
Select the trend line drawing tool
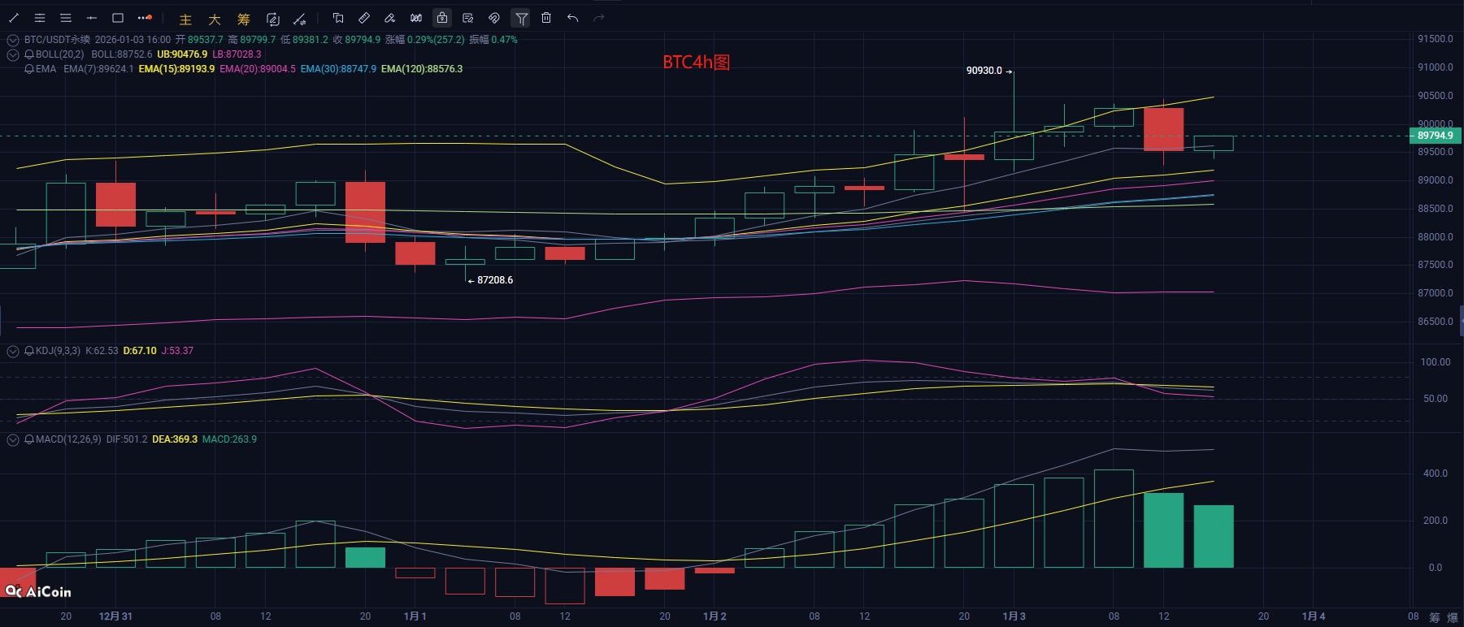tap(14, 18)
